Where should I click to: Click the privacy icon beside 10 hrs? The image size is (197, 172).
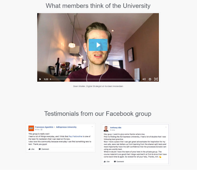pyautogui.click(x=41, y=129)
